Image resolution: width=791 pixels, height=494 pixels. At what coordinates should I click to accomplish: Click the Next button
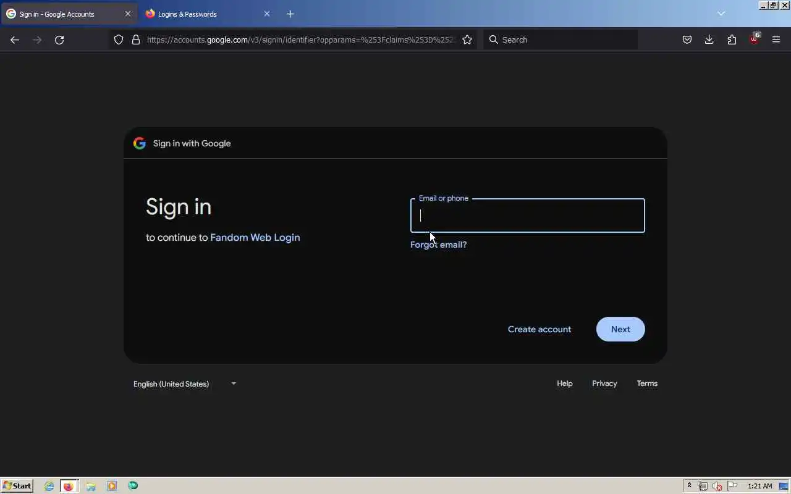(x=620, y=329)
